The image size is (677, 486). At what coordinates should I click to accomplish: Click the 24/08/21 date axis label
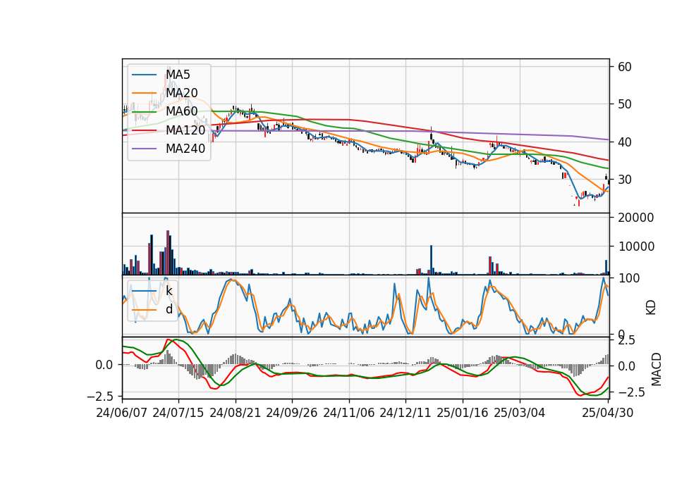pyautogui.click(x=236, y=413)
